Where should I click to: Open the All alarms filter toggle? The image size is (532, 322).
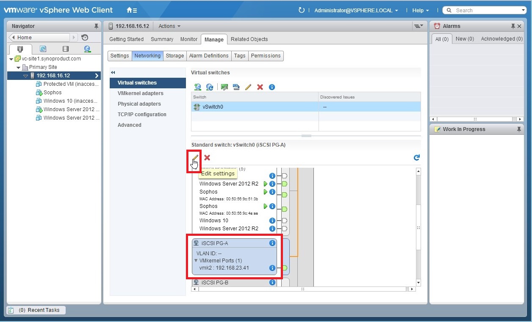coord(441,38)
